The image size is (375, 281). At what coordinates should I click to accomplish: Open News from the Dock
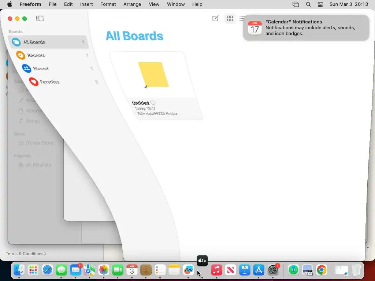pyautogui.click(x=231, y=270)
